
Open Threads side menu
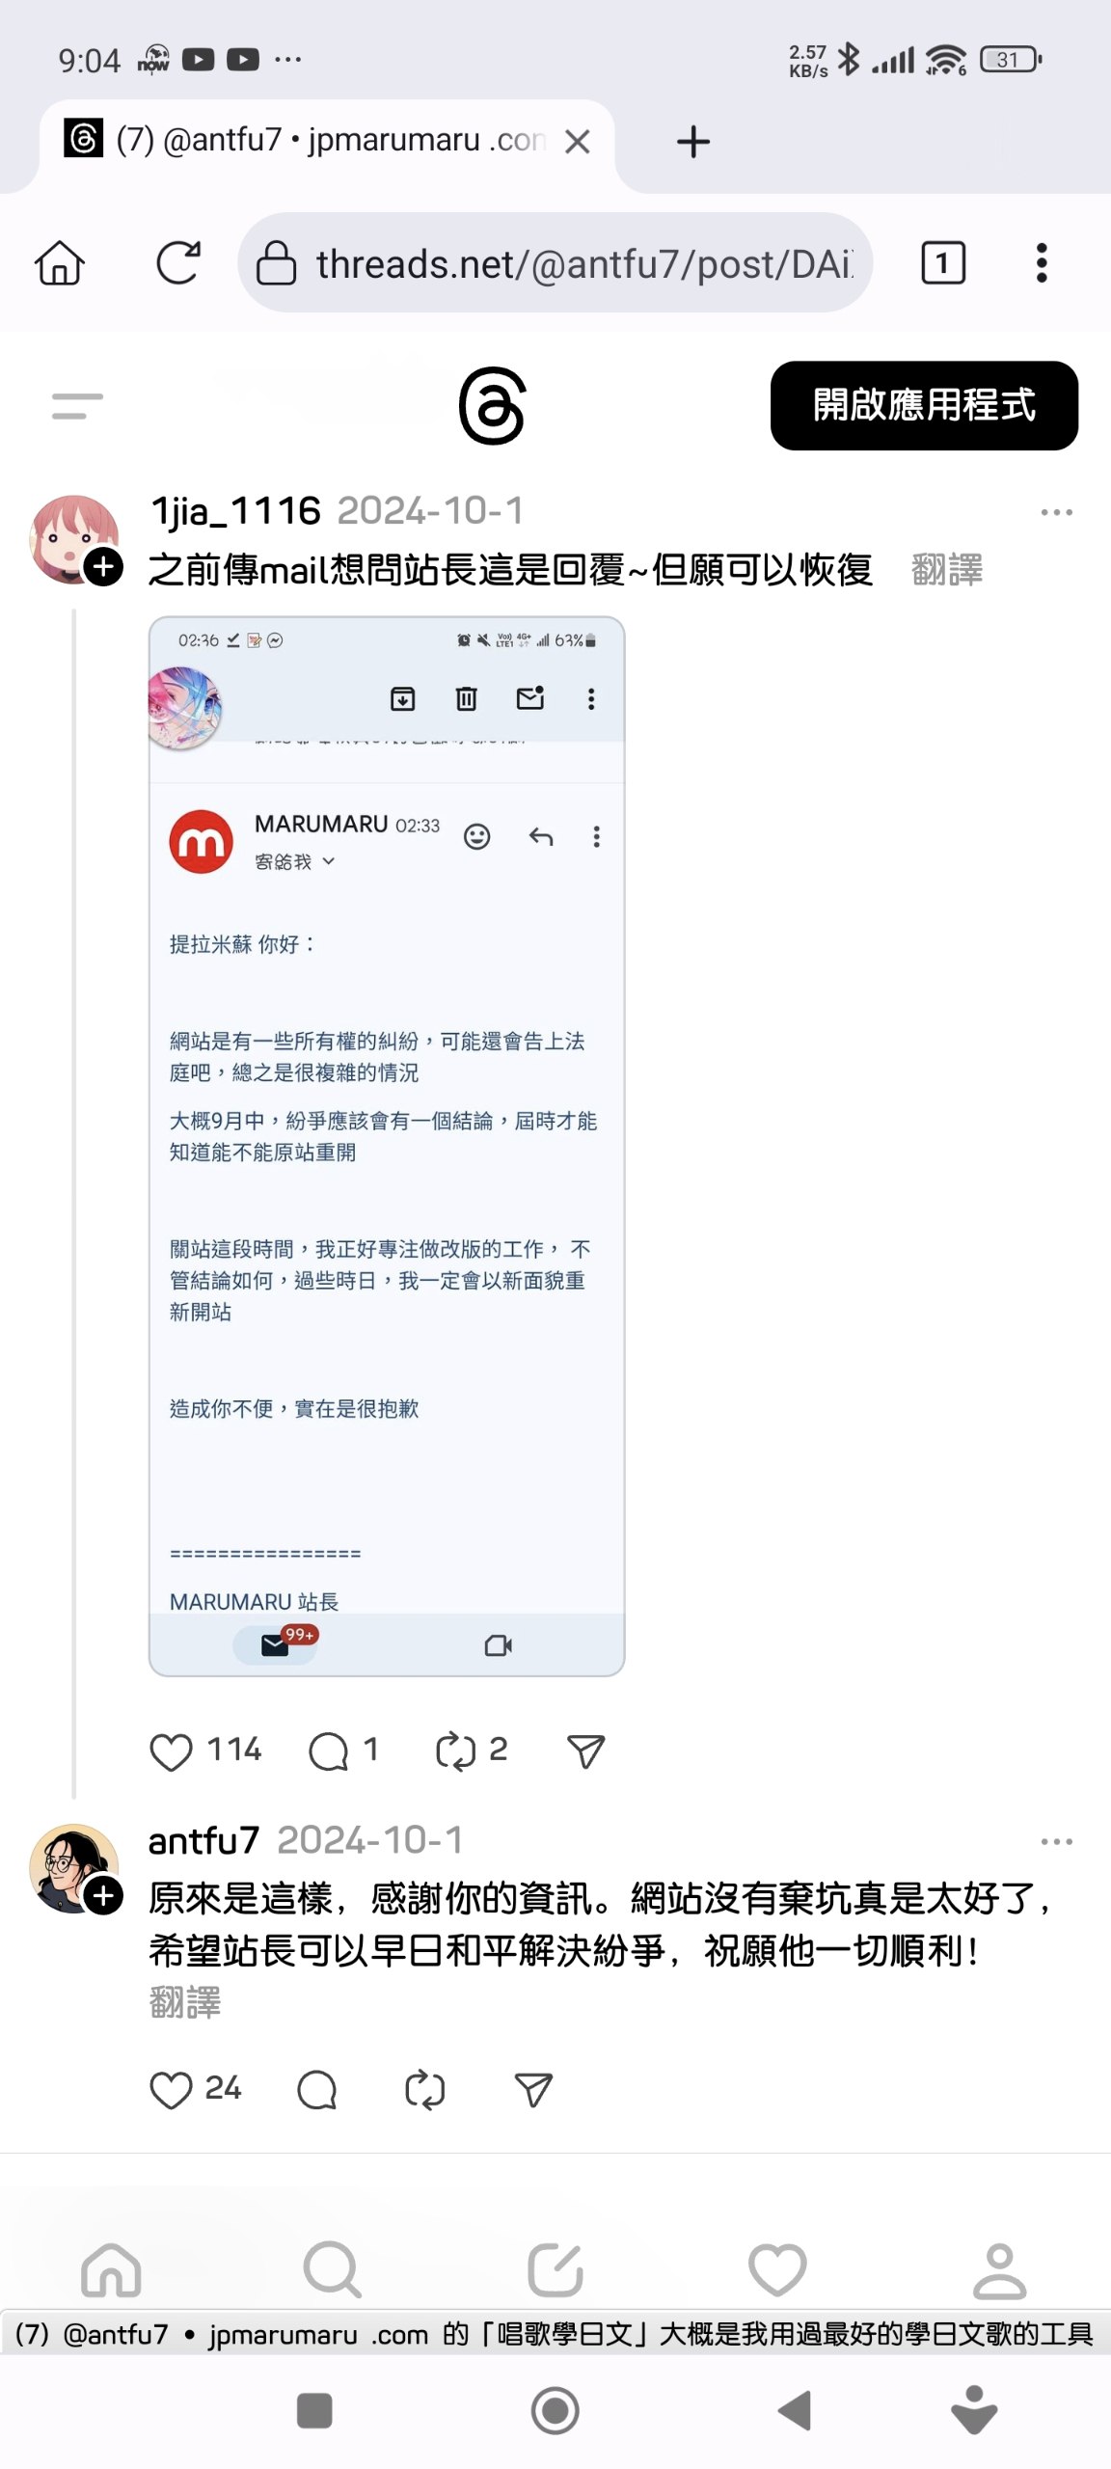click(77, 406)
